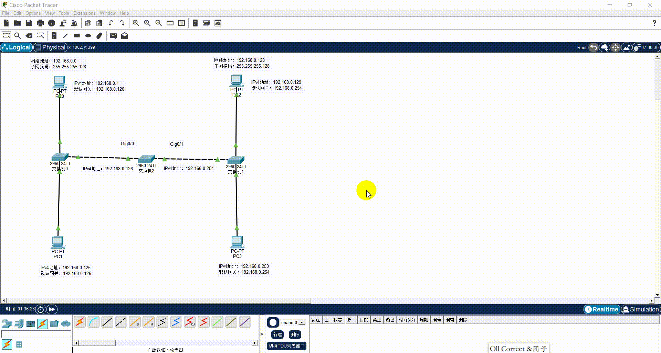Redo the last undone action

(122, 23)
